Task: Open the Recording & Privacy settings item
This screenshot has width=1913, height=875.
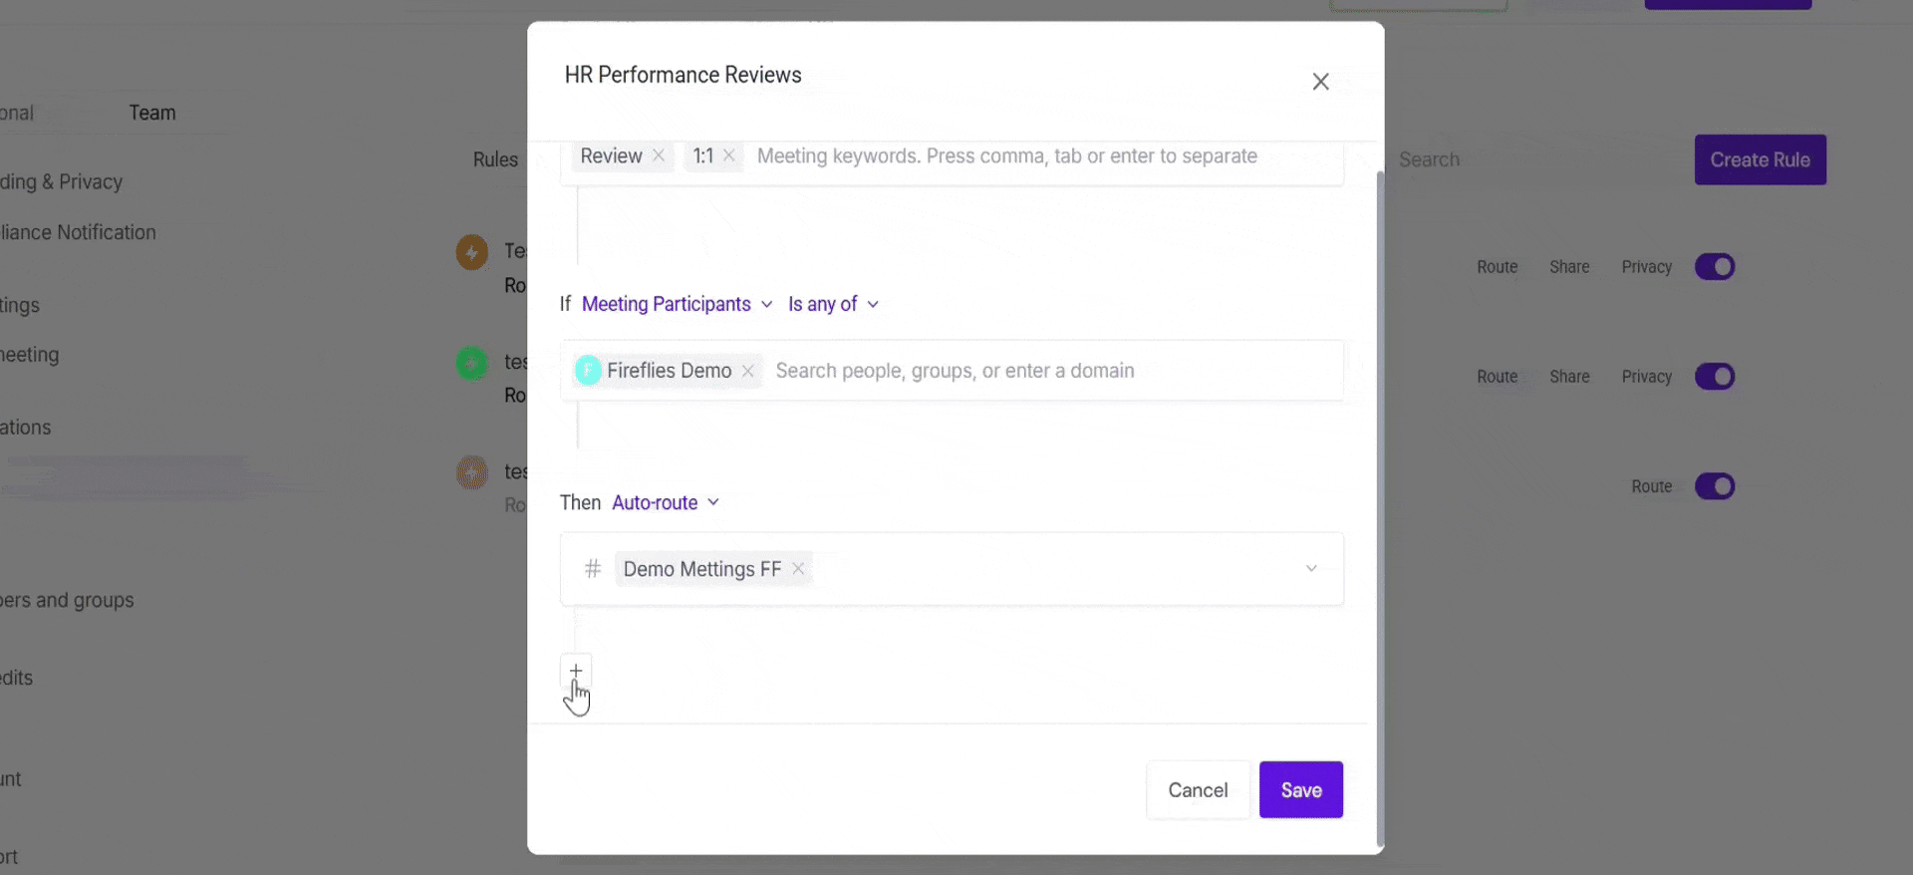Action: click(61, 181)
